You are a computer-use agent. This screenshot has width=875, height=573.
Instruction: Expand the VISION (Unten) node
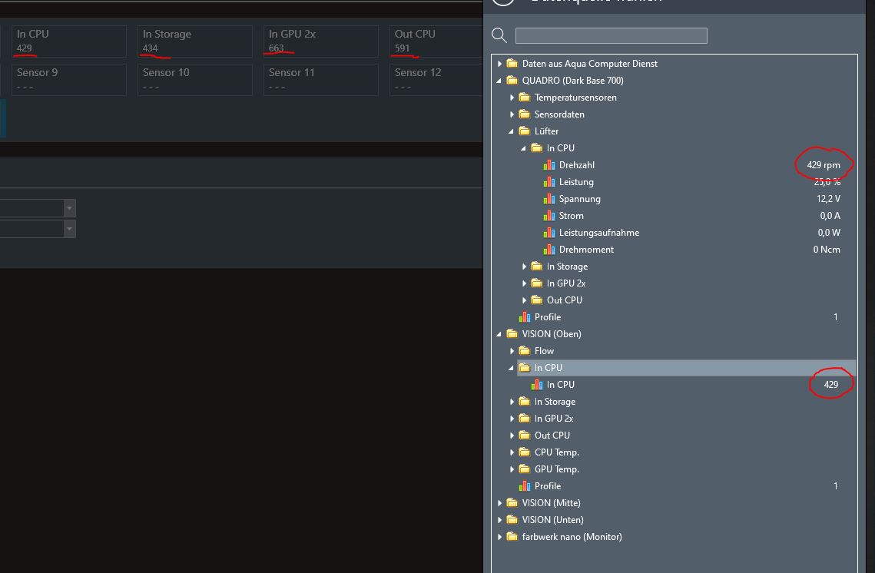coord(499,520)
